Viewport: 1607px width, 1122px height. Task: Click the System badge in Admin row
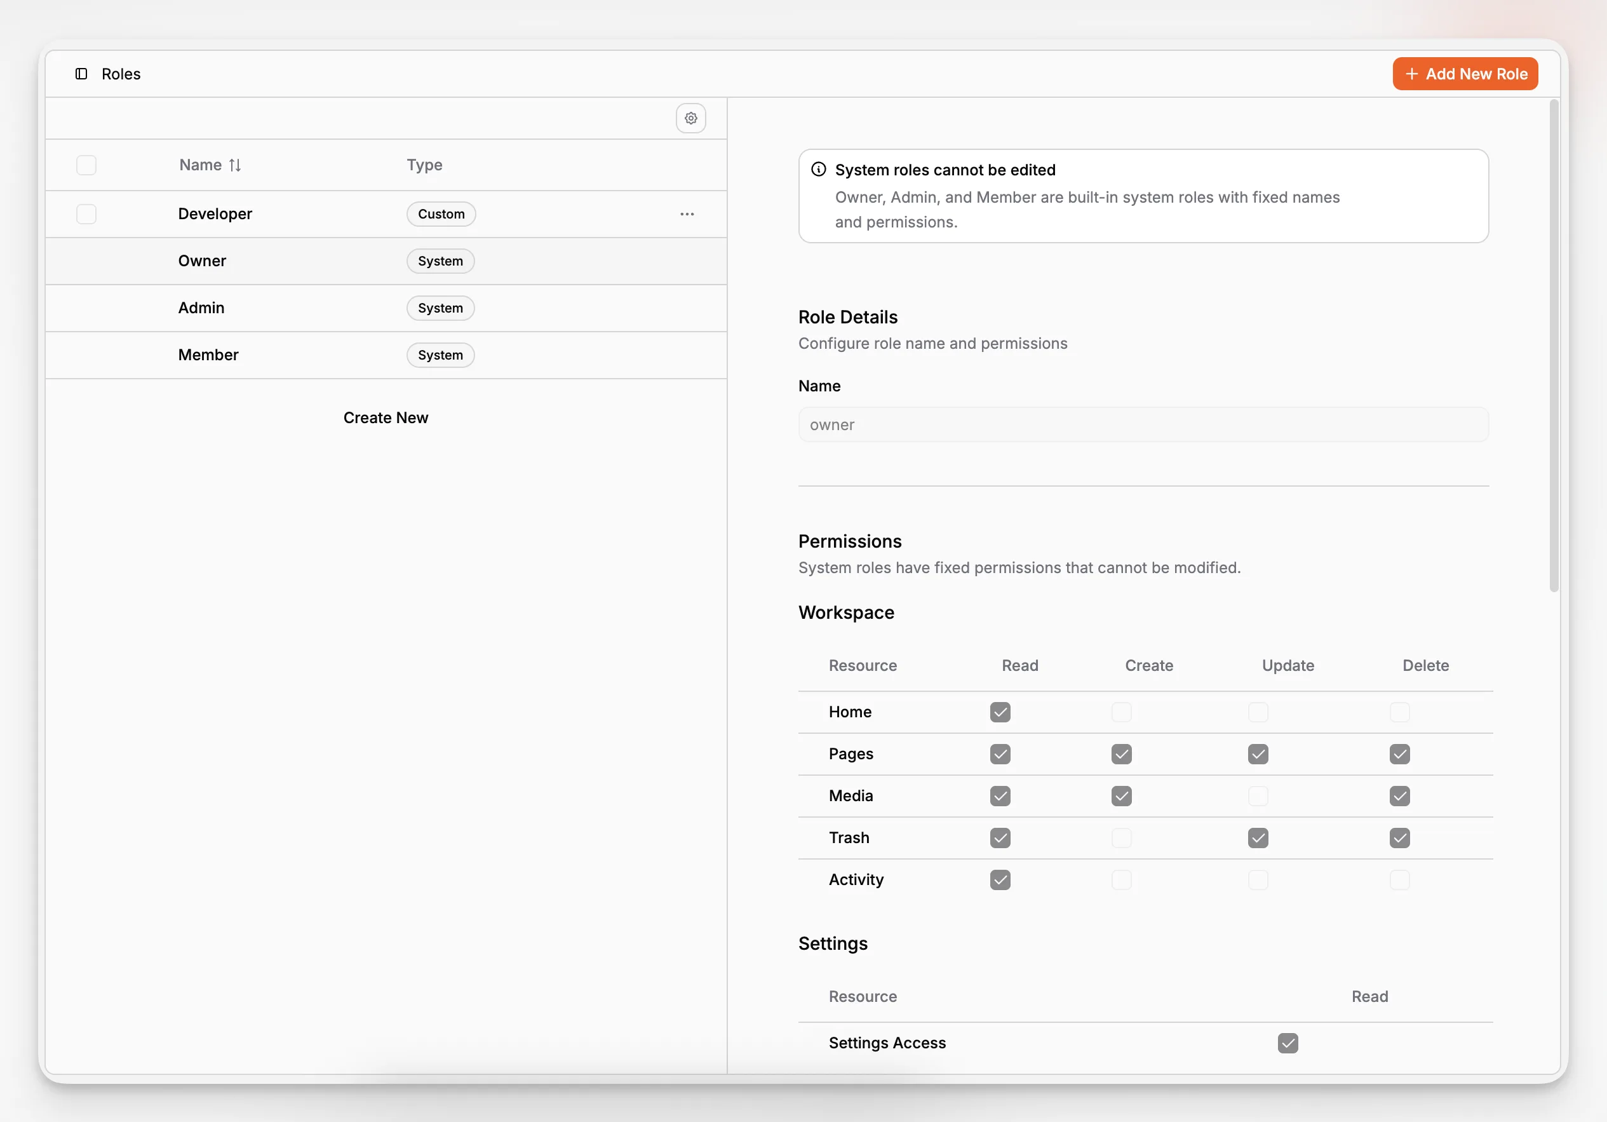(440, 308)
